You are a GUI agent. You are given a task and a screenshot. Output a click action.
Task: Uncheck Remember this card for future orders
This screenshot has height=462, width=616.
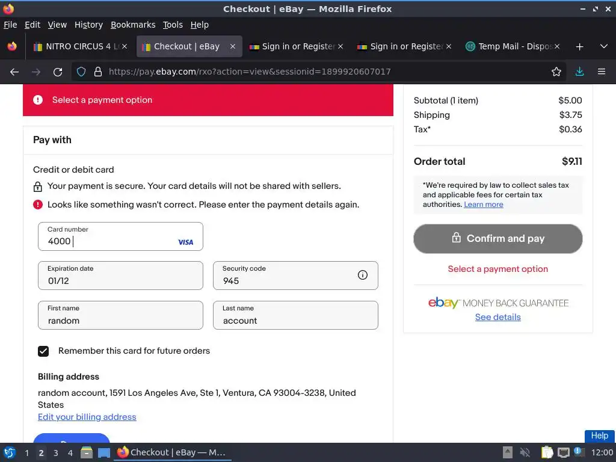[43, 351]
